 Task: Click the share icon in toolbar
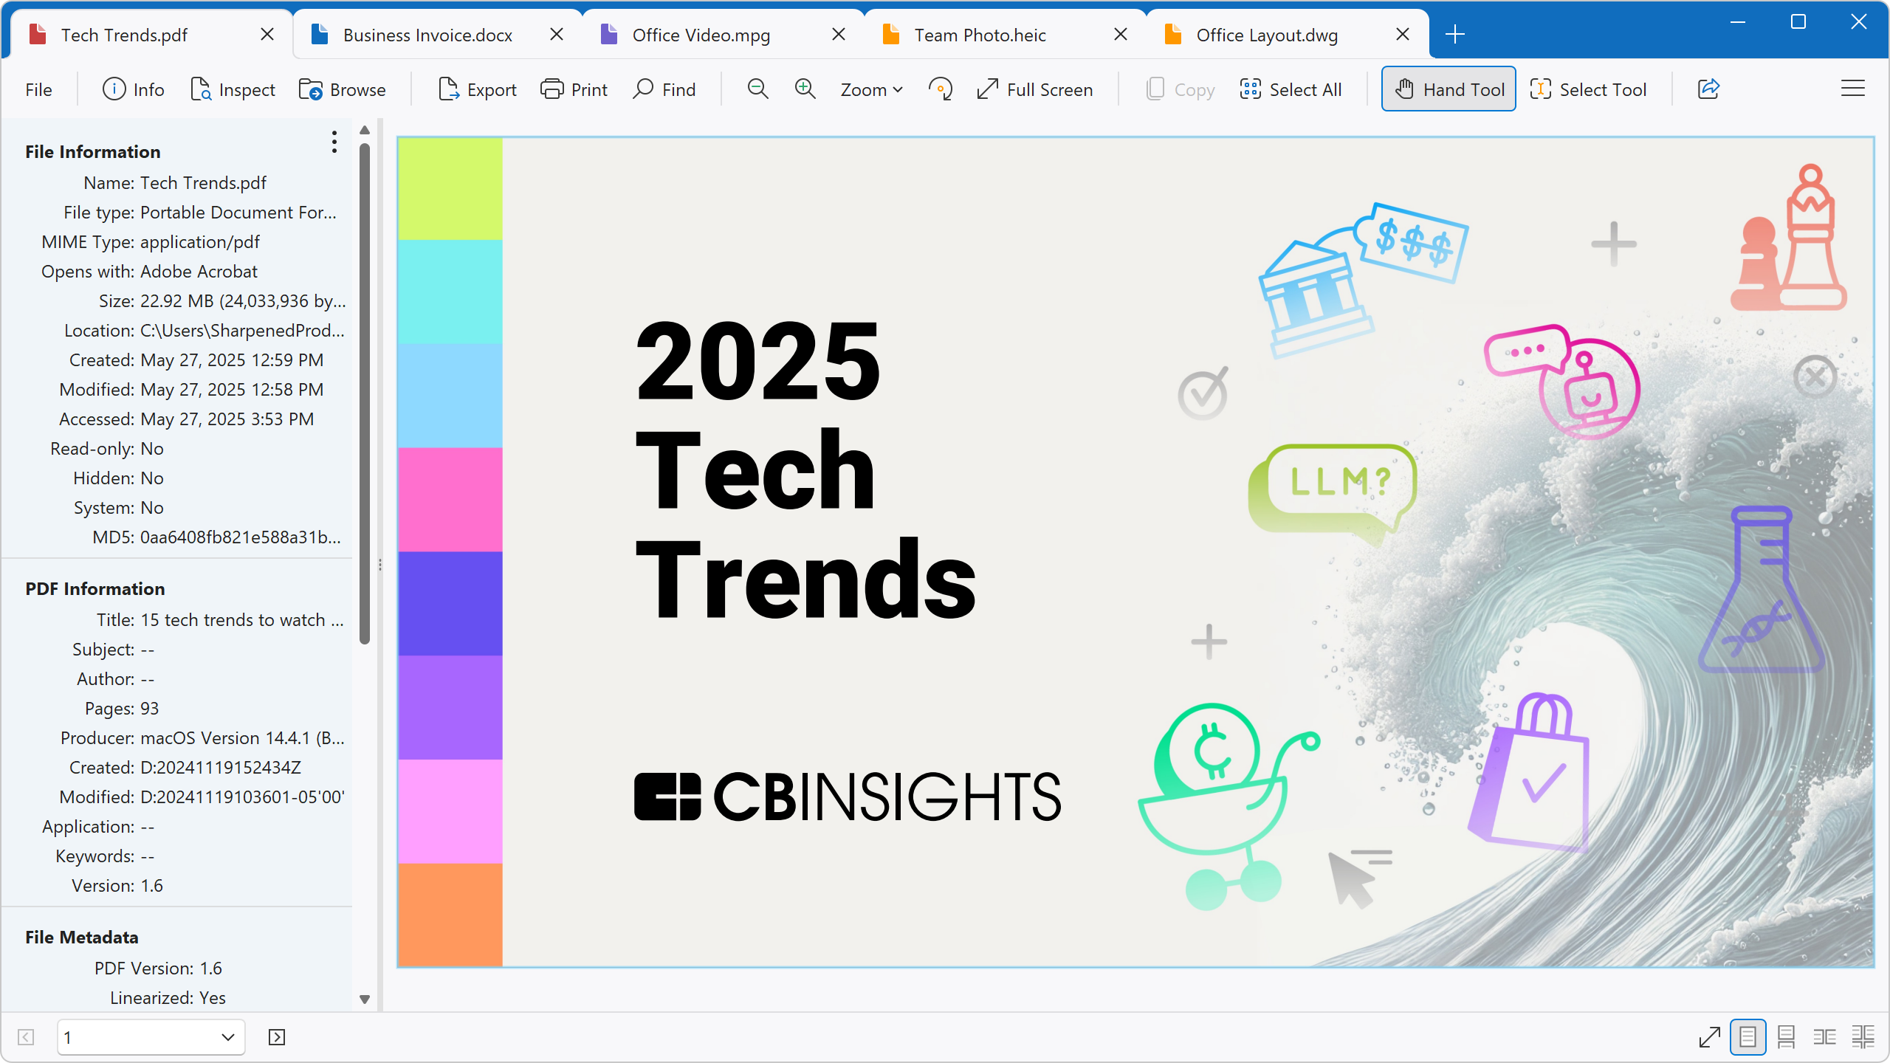click(1708, 89)
